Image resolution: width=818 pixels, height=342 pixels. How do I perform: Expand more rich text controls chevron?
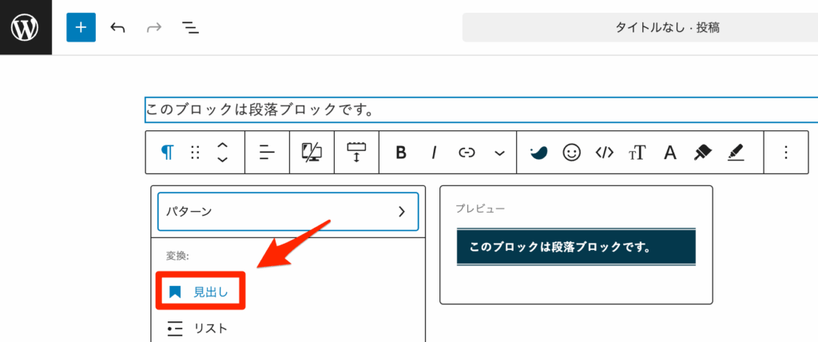(499, 153)
